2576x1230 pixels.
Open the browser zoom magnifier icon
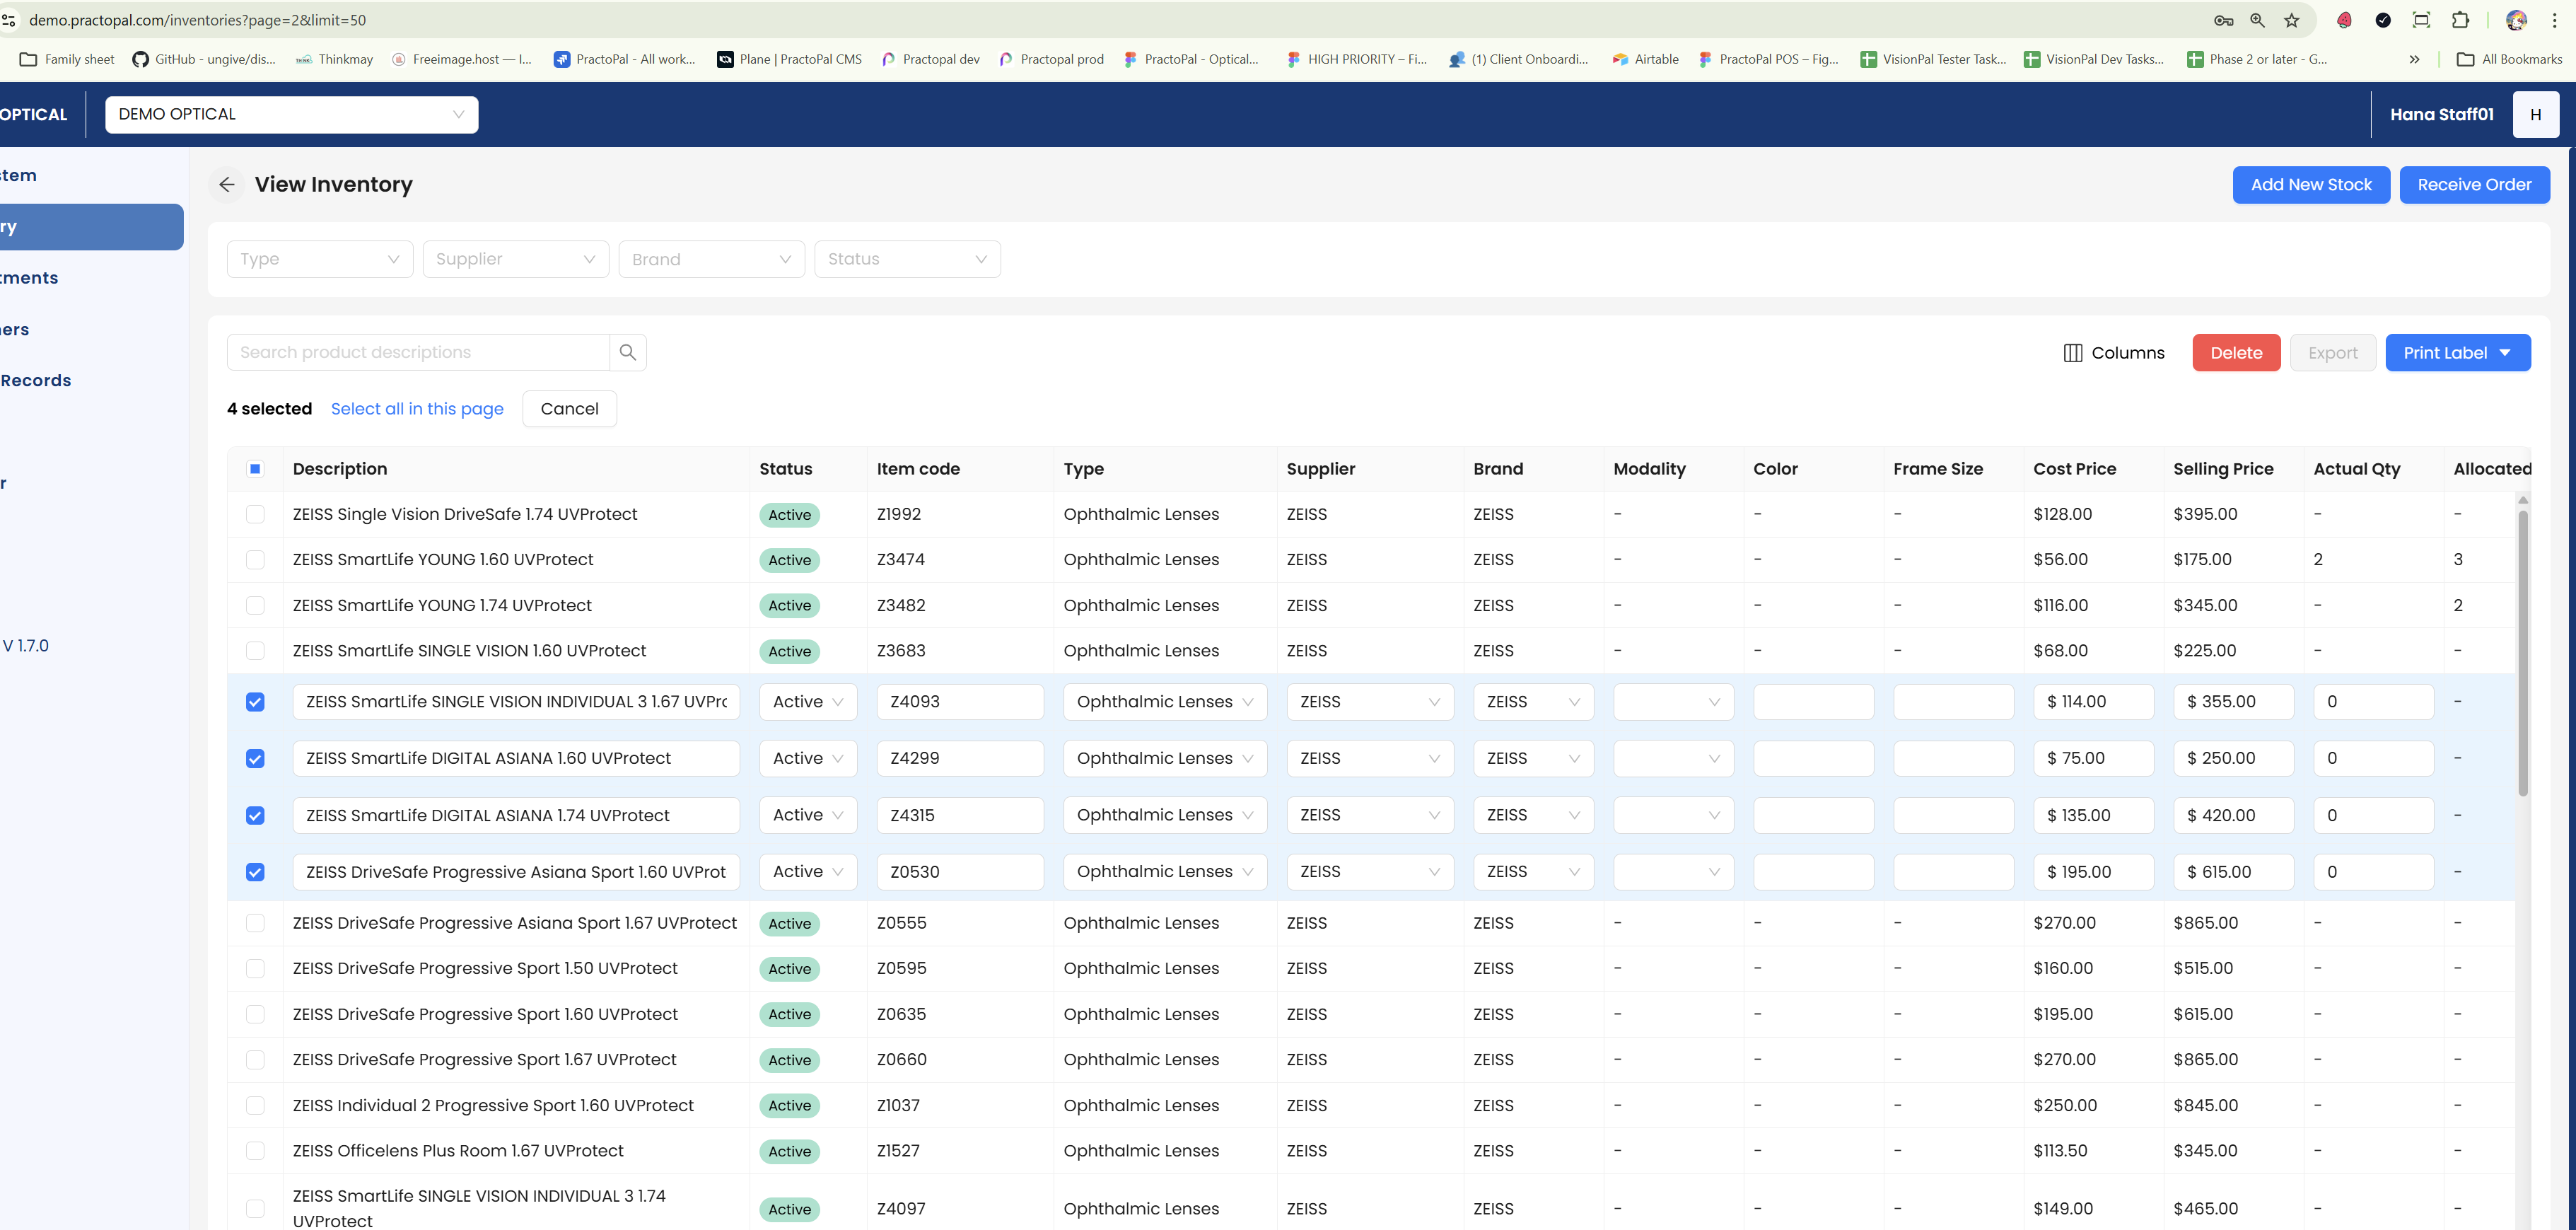(2257, 20)
